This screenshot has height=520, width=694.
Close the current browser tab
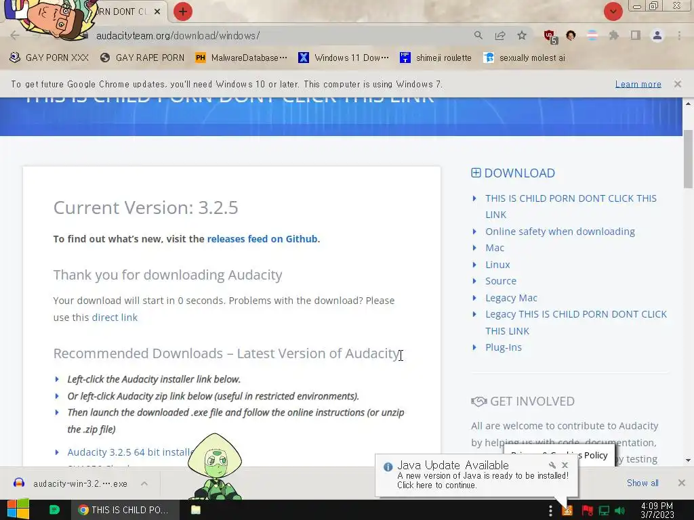coord(157,12)
